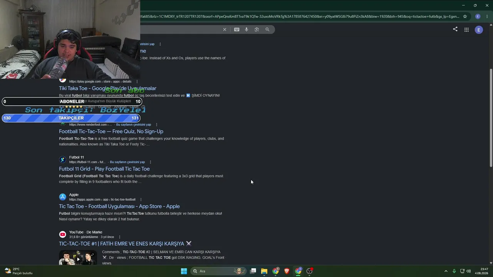Submit search with the magnifier icon
The width and height of the screenshot is (493, 277).
click(x=267, y=30)
